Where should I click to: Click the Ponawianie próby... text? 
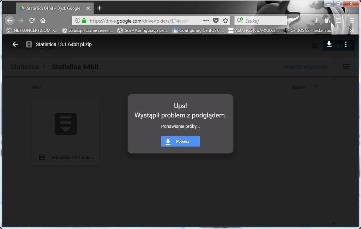[x=180, y=127]
